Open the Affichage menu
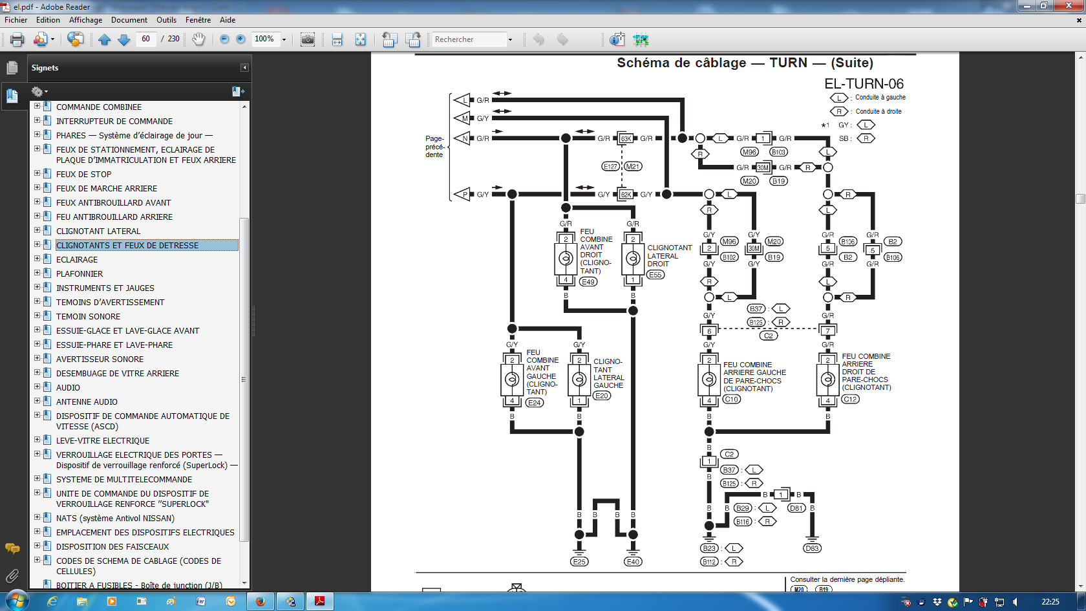This screenshot has height=611, width=1086. pyautogui.click(x=86, y=20)
